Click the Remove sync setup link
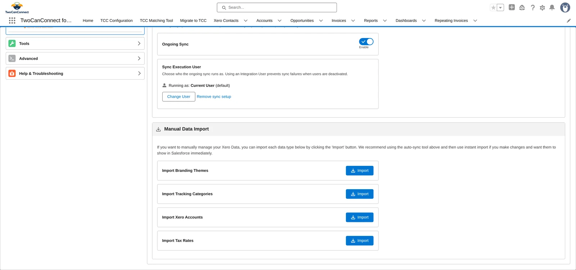The height and width of the screenshot is (270, 576). coord(214,97)
